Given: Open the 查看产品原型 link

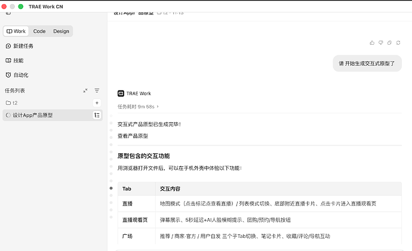Looking at the screenshot, I should coord(133,136).
